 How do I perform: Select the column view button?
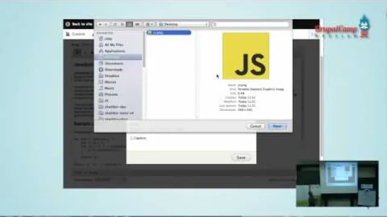[129, 24]
